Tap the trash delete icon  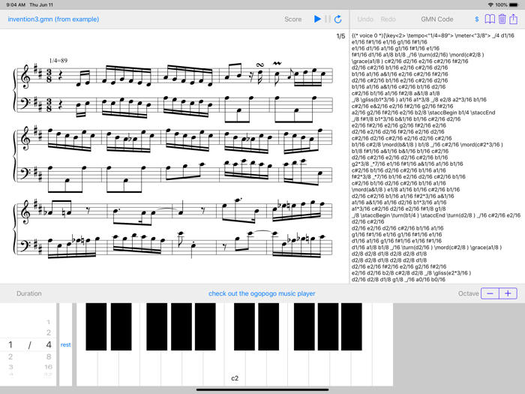(x=502, y=19)
